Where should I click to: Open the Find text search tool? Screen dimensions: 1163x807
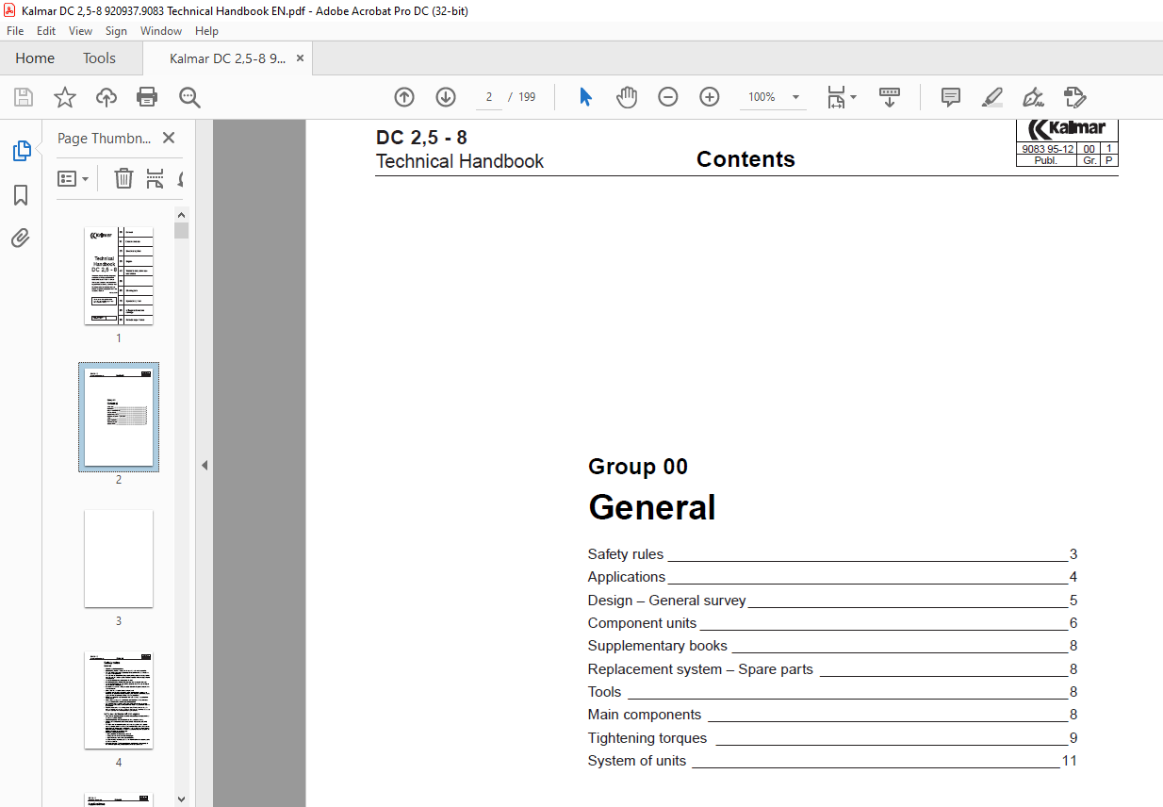(189, 97)
